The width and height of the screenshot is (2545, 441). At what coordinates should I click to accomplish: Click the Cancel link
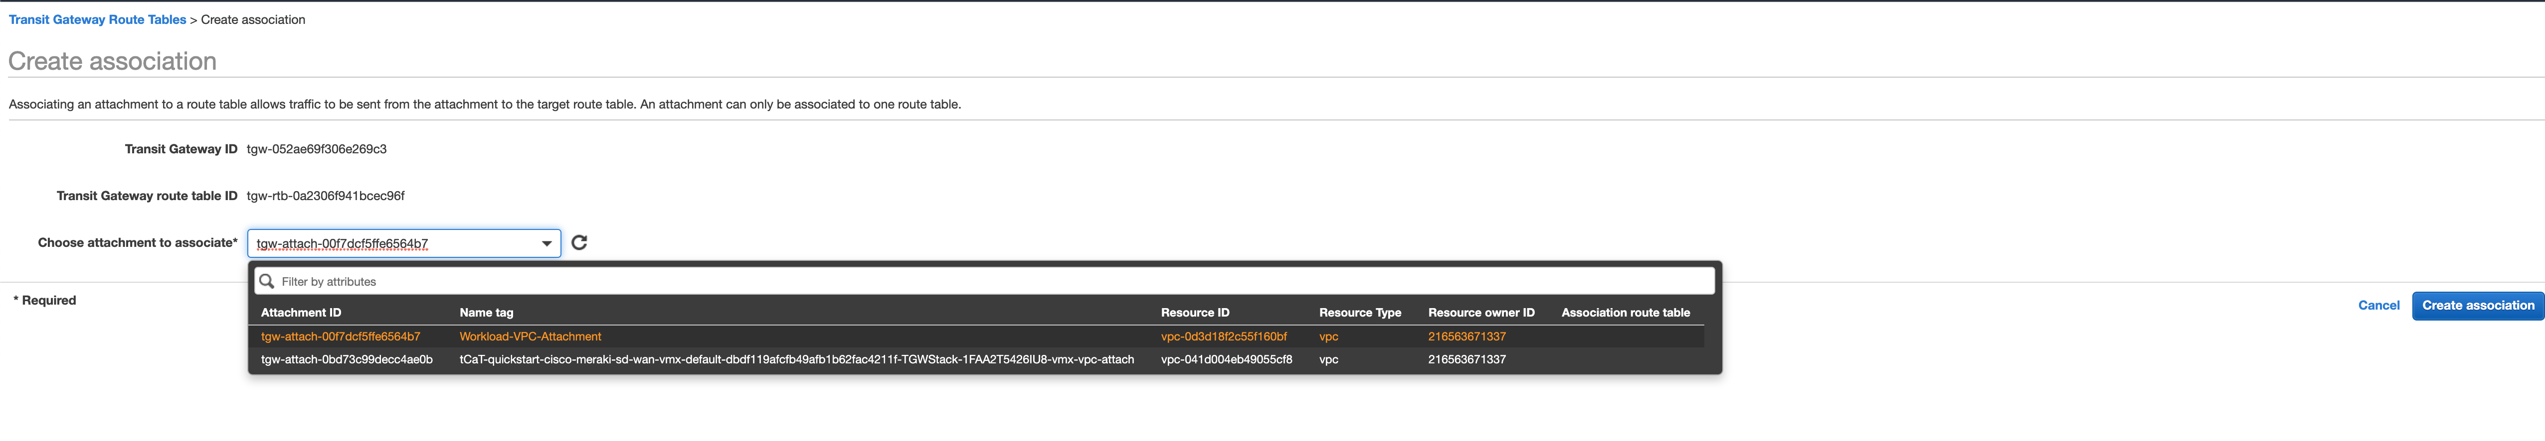[2377, 306]
